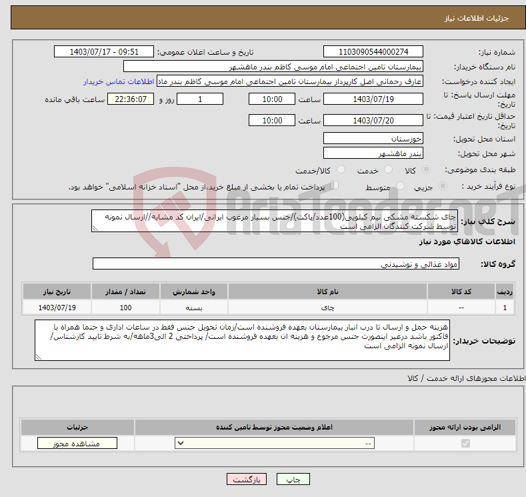Click the کد کالا column header

point(461,292)
